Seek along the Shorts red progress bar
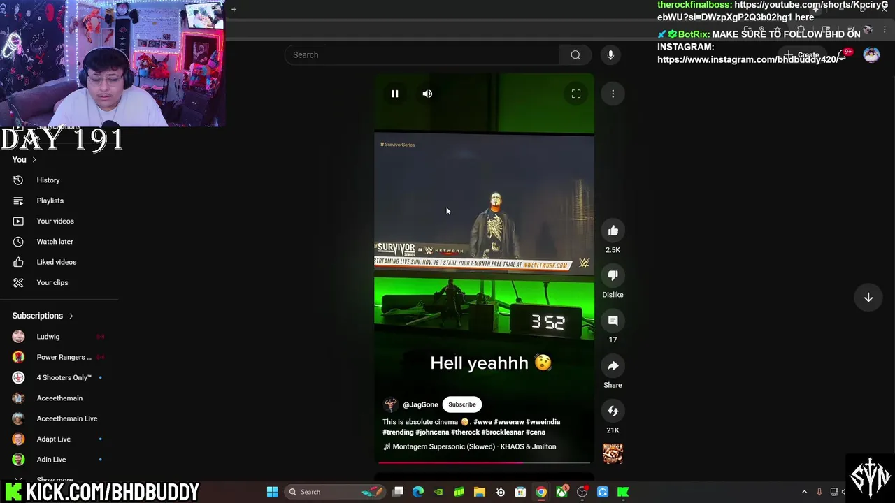The image size is (895, 503). [484, 462]
